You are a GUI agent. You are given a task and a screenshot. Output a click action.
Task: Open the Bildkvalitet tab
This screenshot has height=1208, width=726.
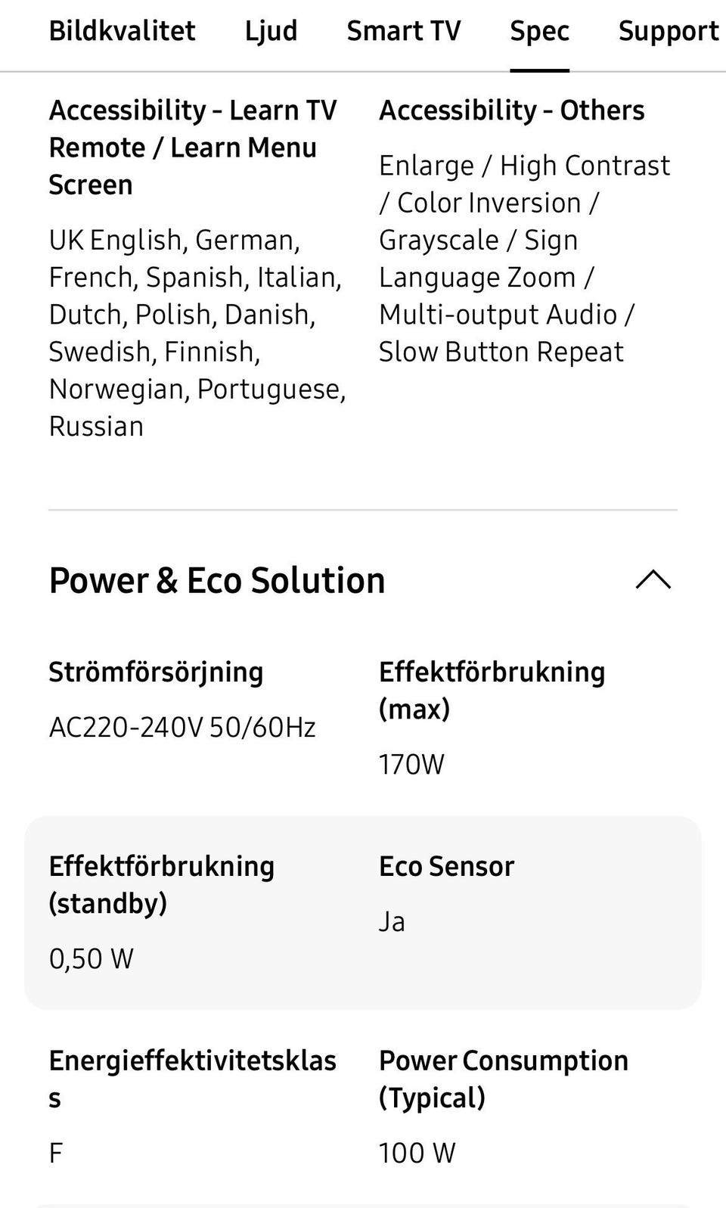(x=122, y=31)
